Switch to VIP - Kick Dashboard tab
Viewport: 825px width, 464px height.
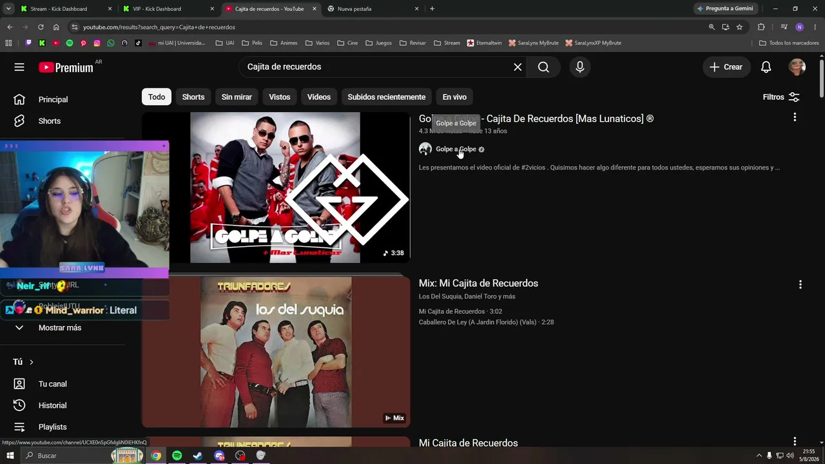(x=169, y=9)
